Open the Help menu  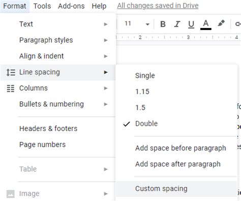[x=99, y=6]
